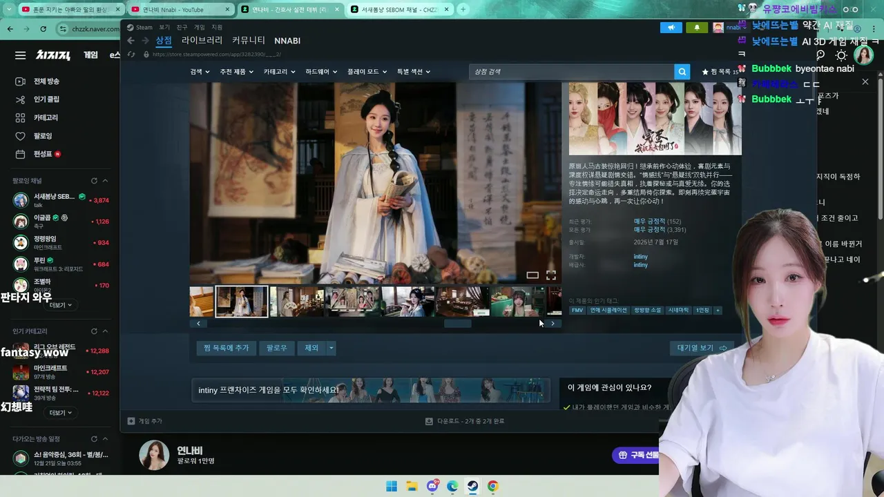
Task: Click the 제외 button
Action: (x=311, y=348)
